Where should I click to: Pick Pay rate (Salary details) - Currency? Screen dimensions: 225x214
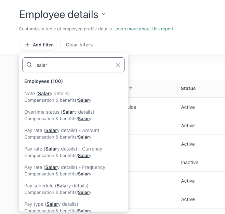click(63, 149)
